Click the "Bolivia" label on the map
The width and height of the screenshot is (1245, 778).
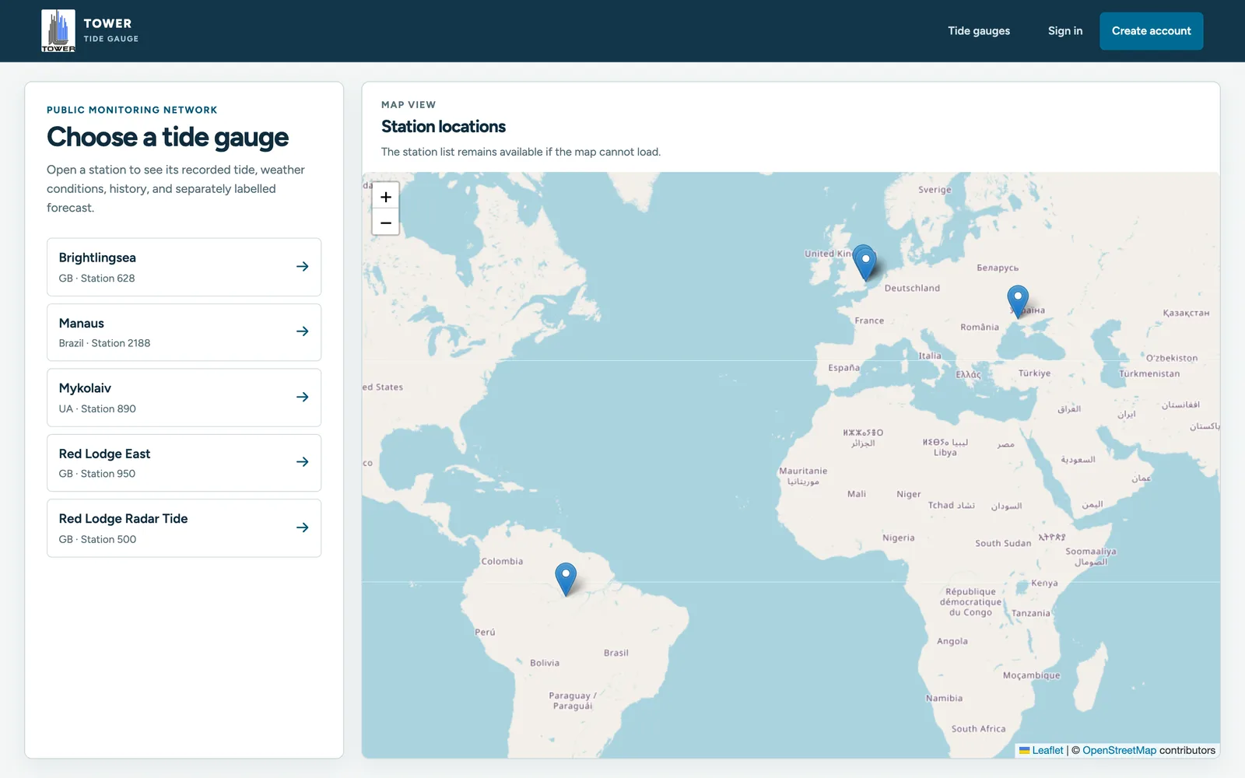pos(545,663)
